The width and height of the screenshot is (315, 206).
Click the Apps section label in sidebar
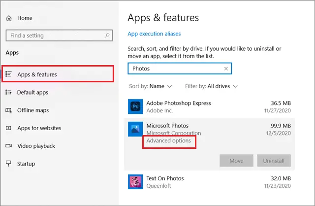click(x=12, y=53)
